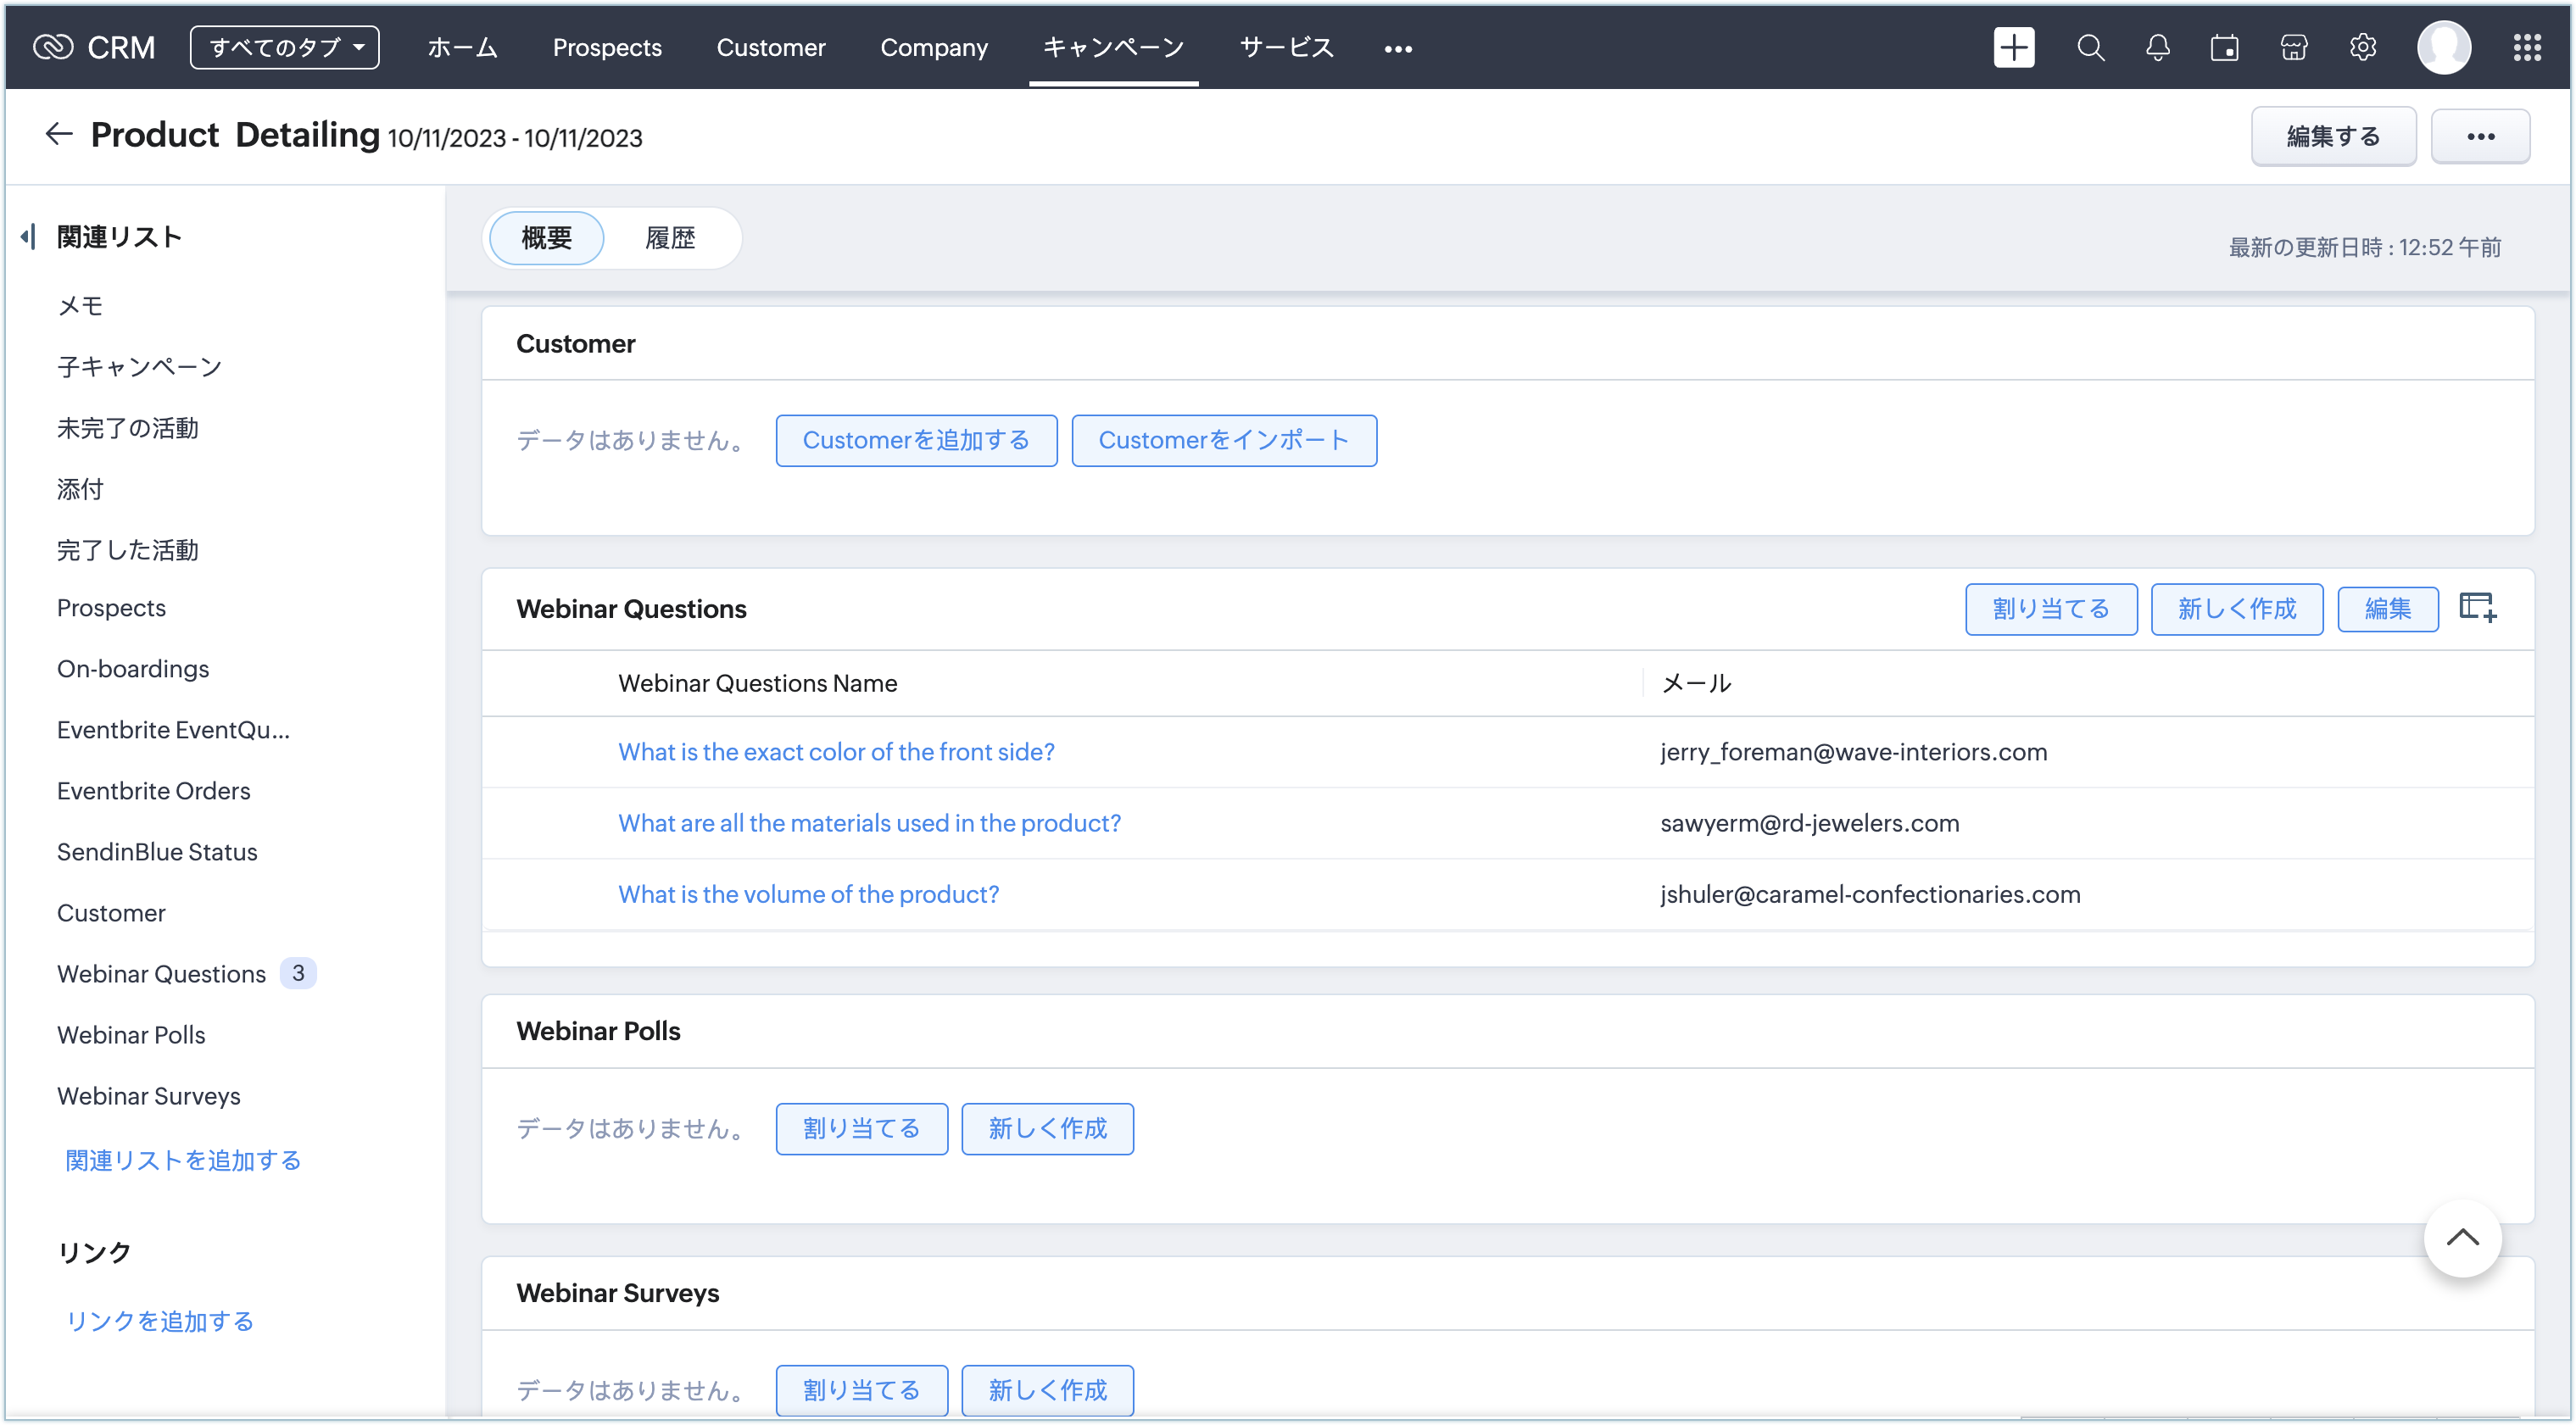
Task: Open the more actions menu beside 編集する
Action: tap(2480, 136)
